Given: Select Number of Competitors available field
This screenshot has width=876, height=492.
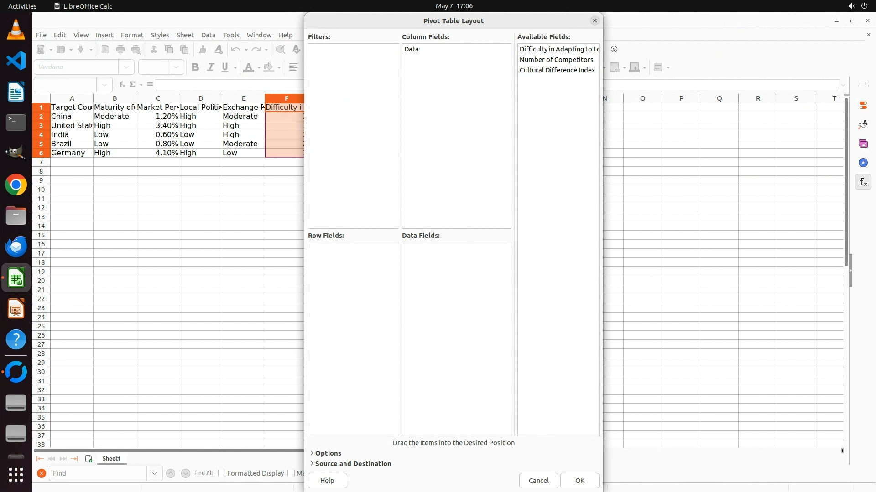Looking at the screenshot, I should 556,60.
